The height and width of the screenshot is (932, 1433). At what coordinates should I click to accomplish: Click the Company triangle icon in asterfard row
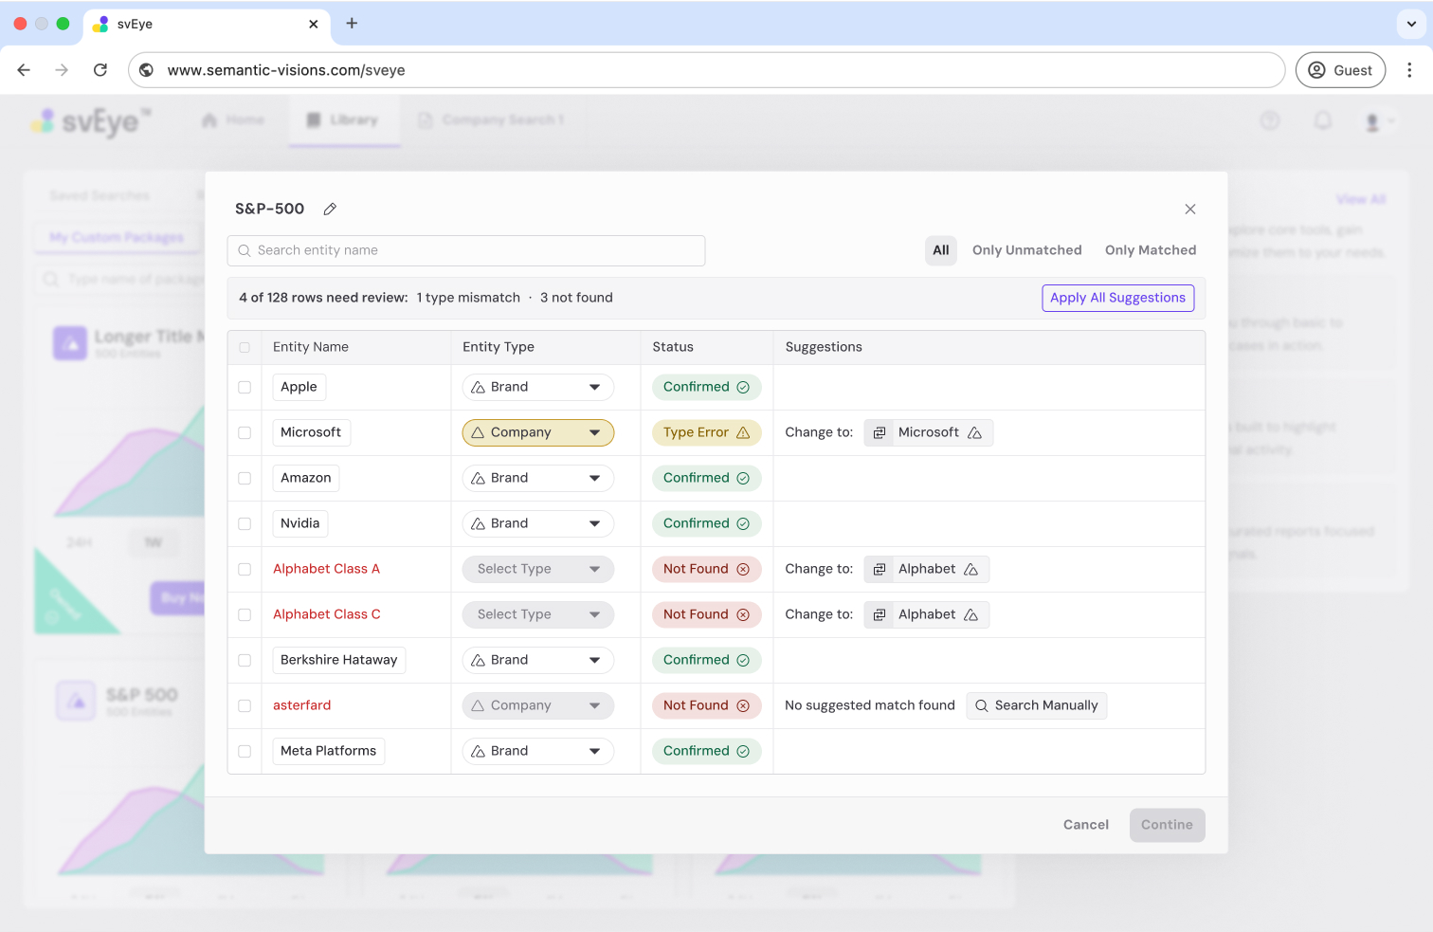pos(478,705)
